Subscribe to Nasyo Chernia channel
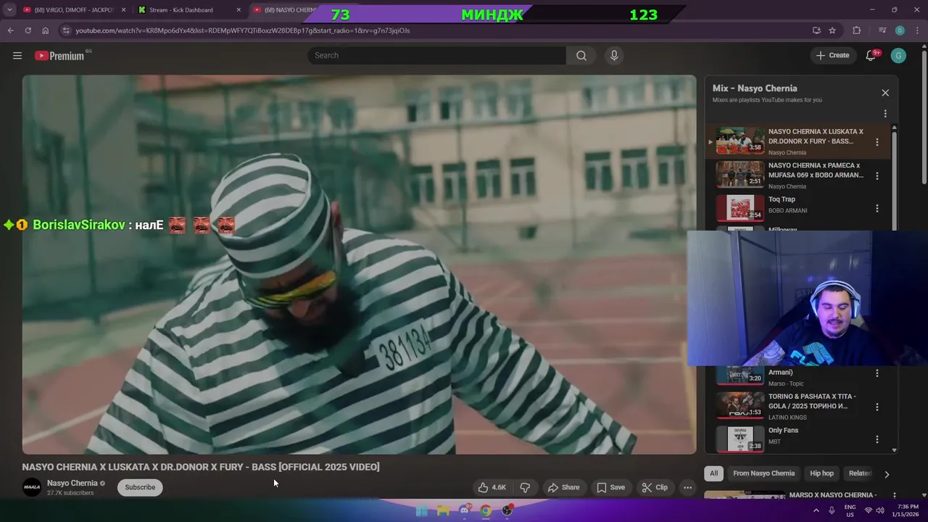This screenshot has height=522, width=928. click(x=140, y=487)
